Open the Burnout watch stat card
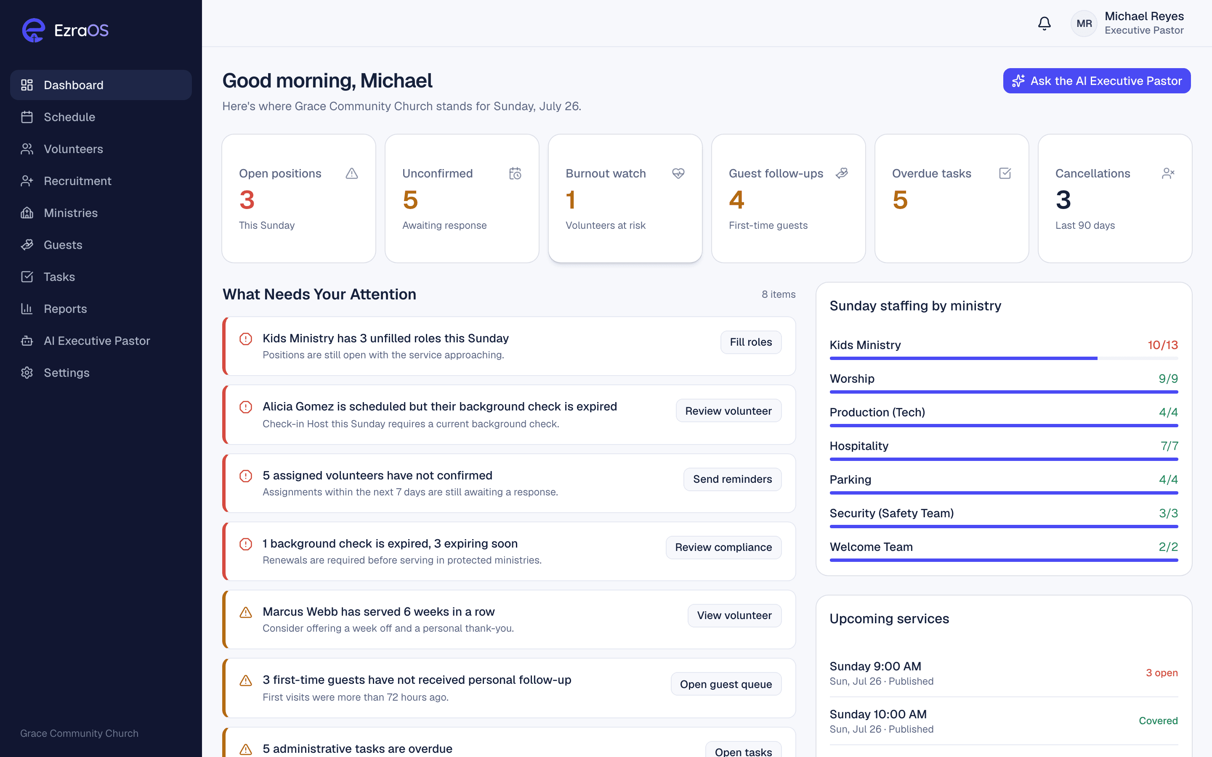This screenshot has height=757, width=1212. tap(625, 198)
